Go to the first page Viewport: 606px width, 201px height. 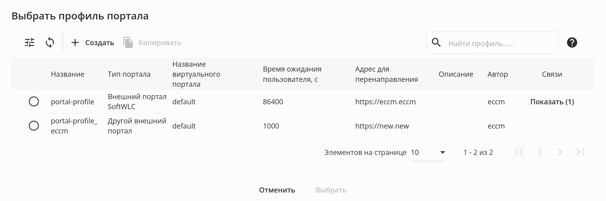(x=519, y=152)
